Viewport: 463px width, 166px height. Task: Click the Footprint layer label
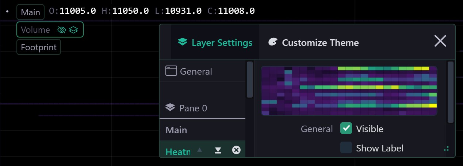pyautogui.click(x=38, y=47)
